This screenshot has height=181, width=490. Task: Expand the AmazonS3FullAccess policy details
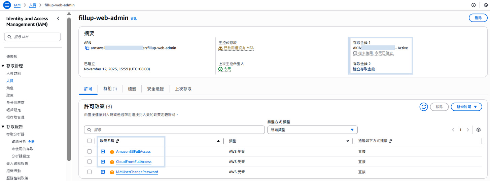click(x=103, y=152)
